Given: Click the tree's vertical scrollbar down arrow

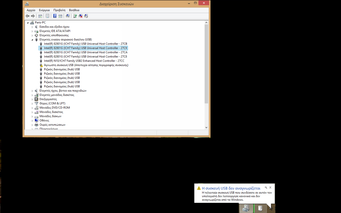Looking at the screenshot, I should (x=206, y=128).
